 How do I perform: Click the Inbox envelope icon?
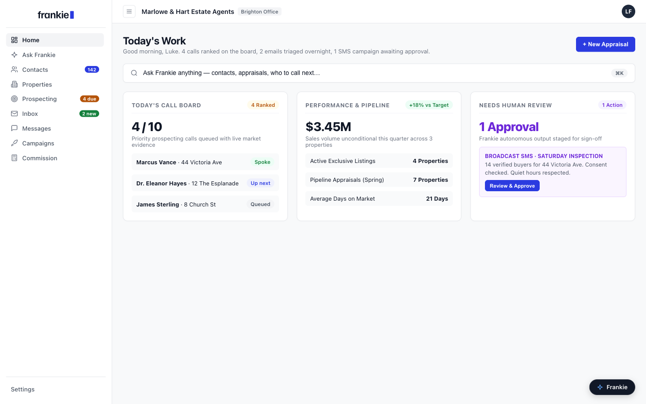pyautogui.click(x=14, y=114)
